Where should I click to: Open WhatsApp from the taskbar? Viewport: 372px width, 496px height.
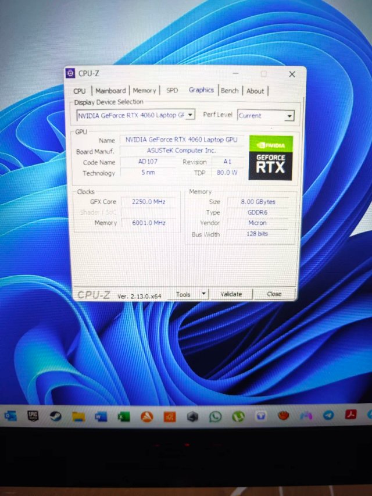click(215, 416)
